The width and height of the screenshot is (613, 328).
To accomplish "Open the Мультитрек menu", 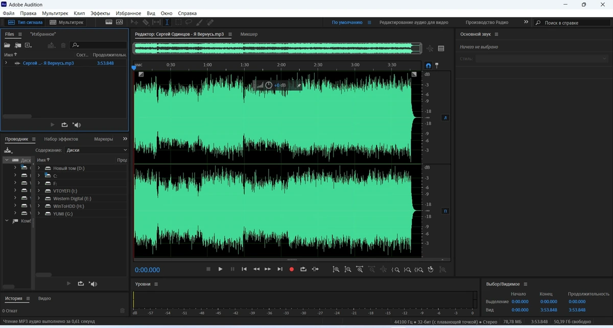I will (55, 13).
